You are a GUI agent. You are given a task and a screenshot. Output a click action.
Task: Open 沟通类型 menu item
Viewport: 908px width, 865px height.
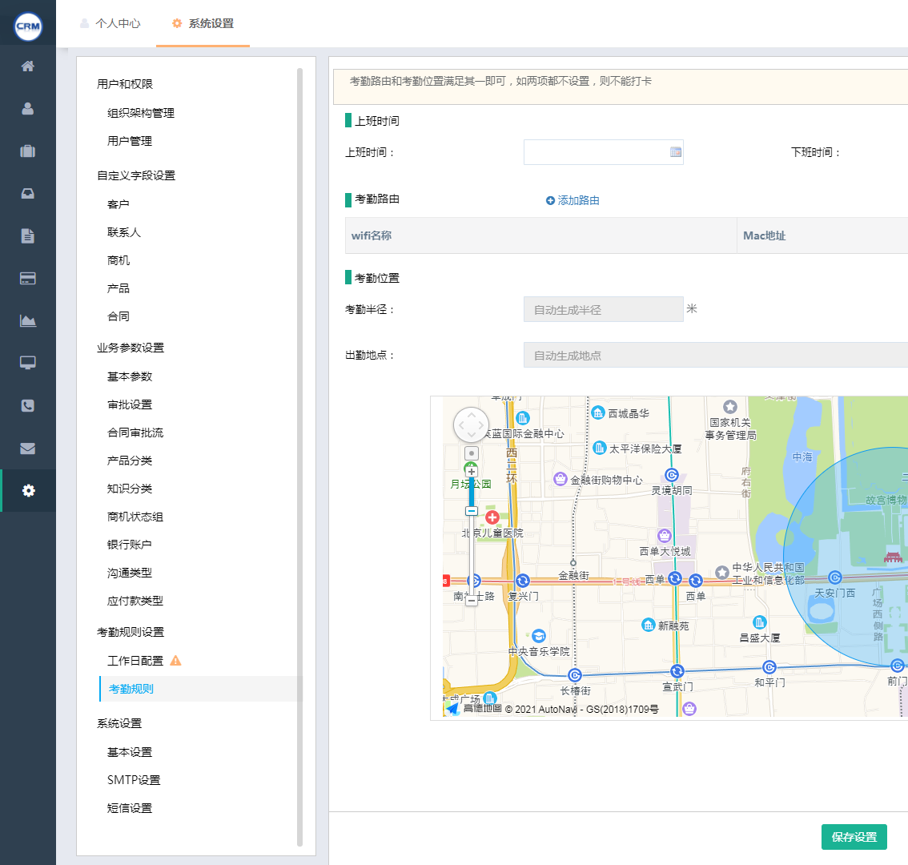130,573
